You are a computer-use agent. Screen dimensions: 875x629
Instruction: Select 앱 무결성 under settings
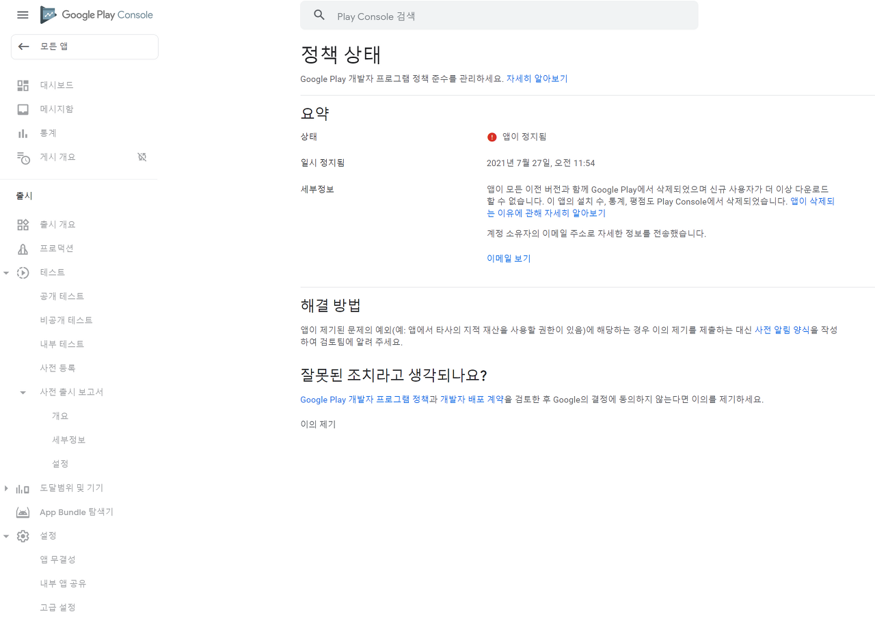[57, 560]
